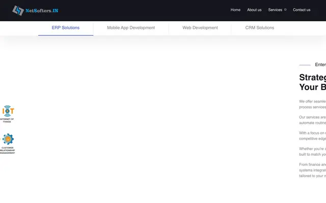Open the Contact us link

[x=302, y=10]
